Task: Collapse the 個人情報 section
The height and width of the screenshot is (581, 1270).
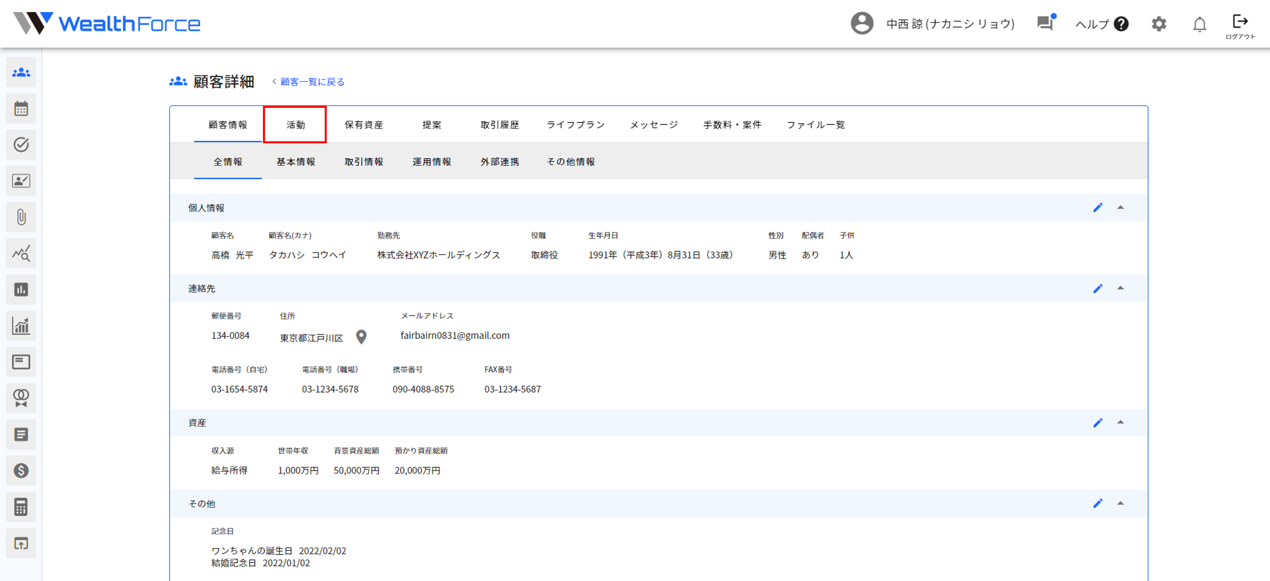Action: tap(1120, 208)
